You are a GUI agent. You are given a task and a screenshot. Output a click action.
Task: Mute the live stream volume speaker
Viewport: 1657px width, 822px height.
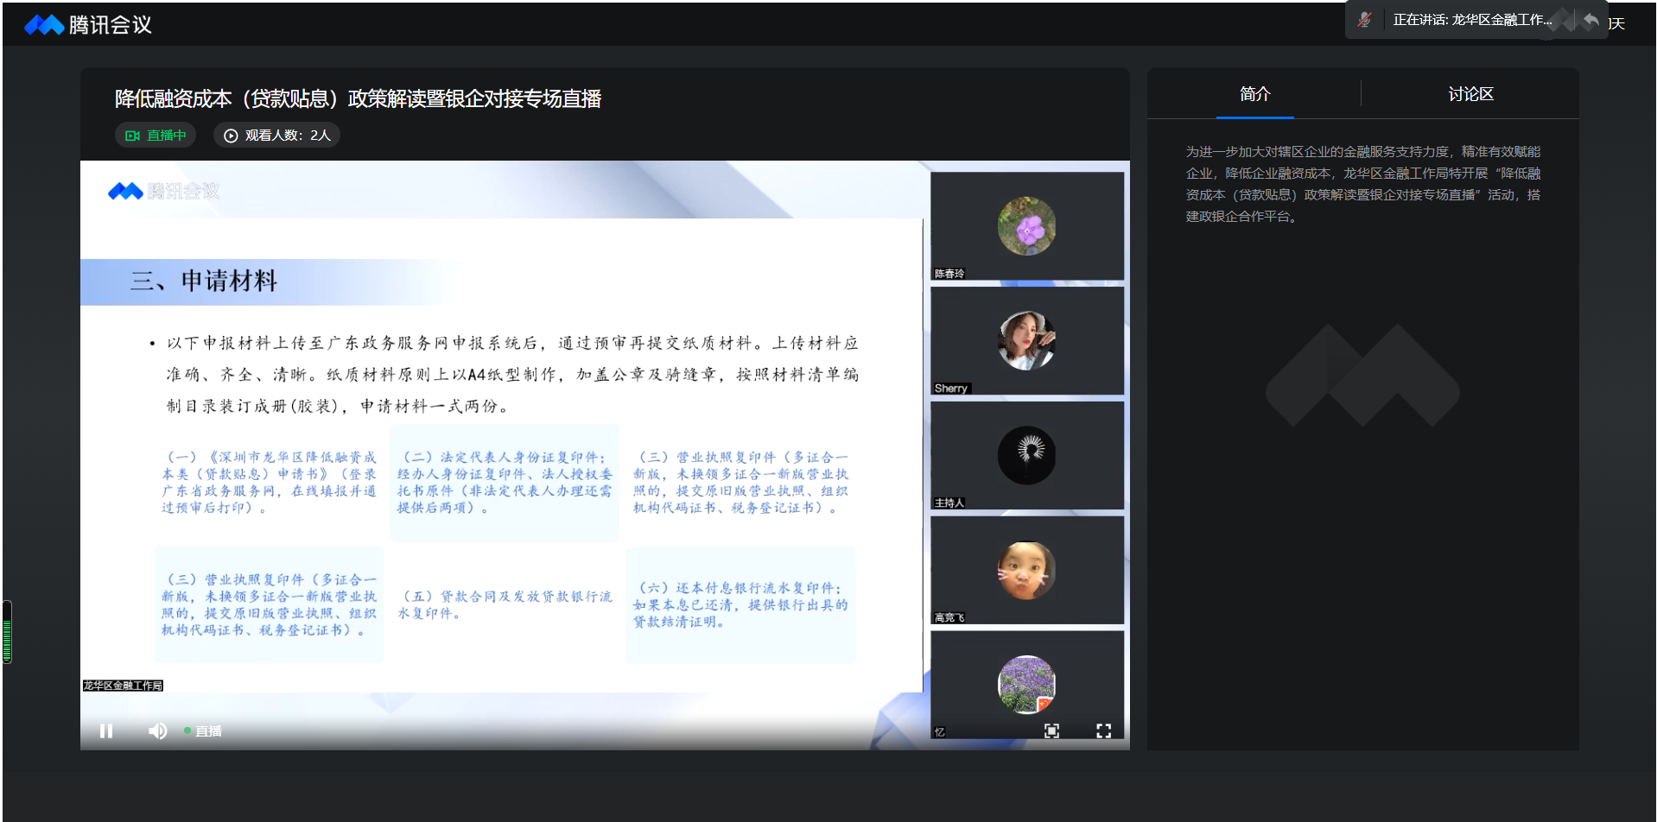[157, 731]
